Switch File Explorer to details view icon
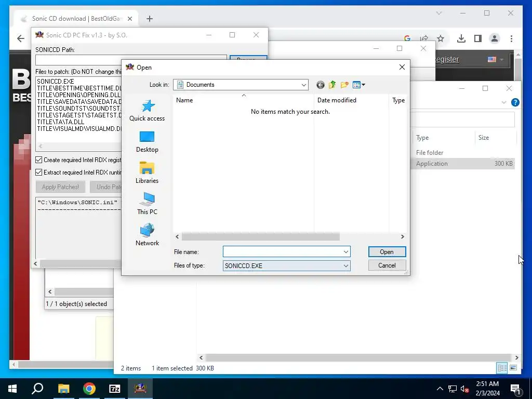This screenshot has height=399, width=532. pyautogui.click(x=502, y=368)
